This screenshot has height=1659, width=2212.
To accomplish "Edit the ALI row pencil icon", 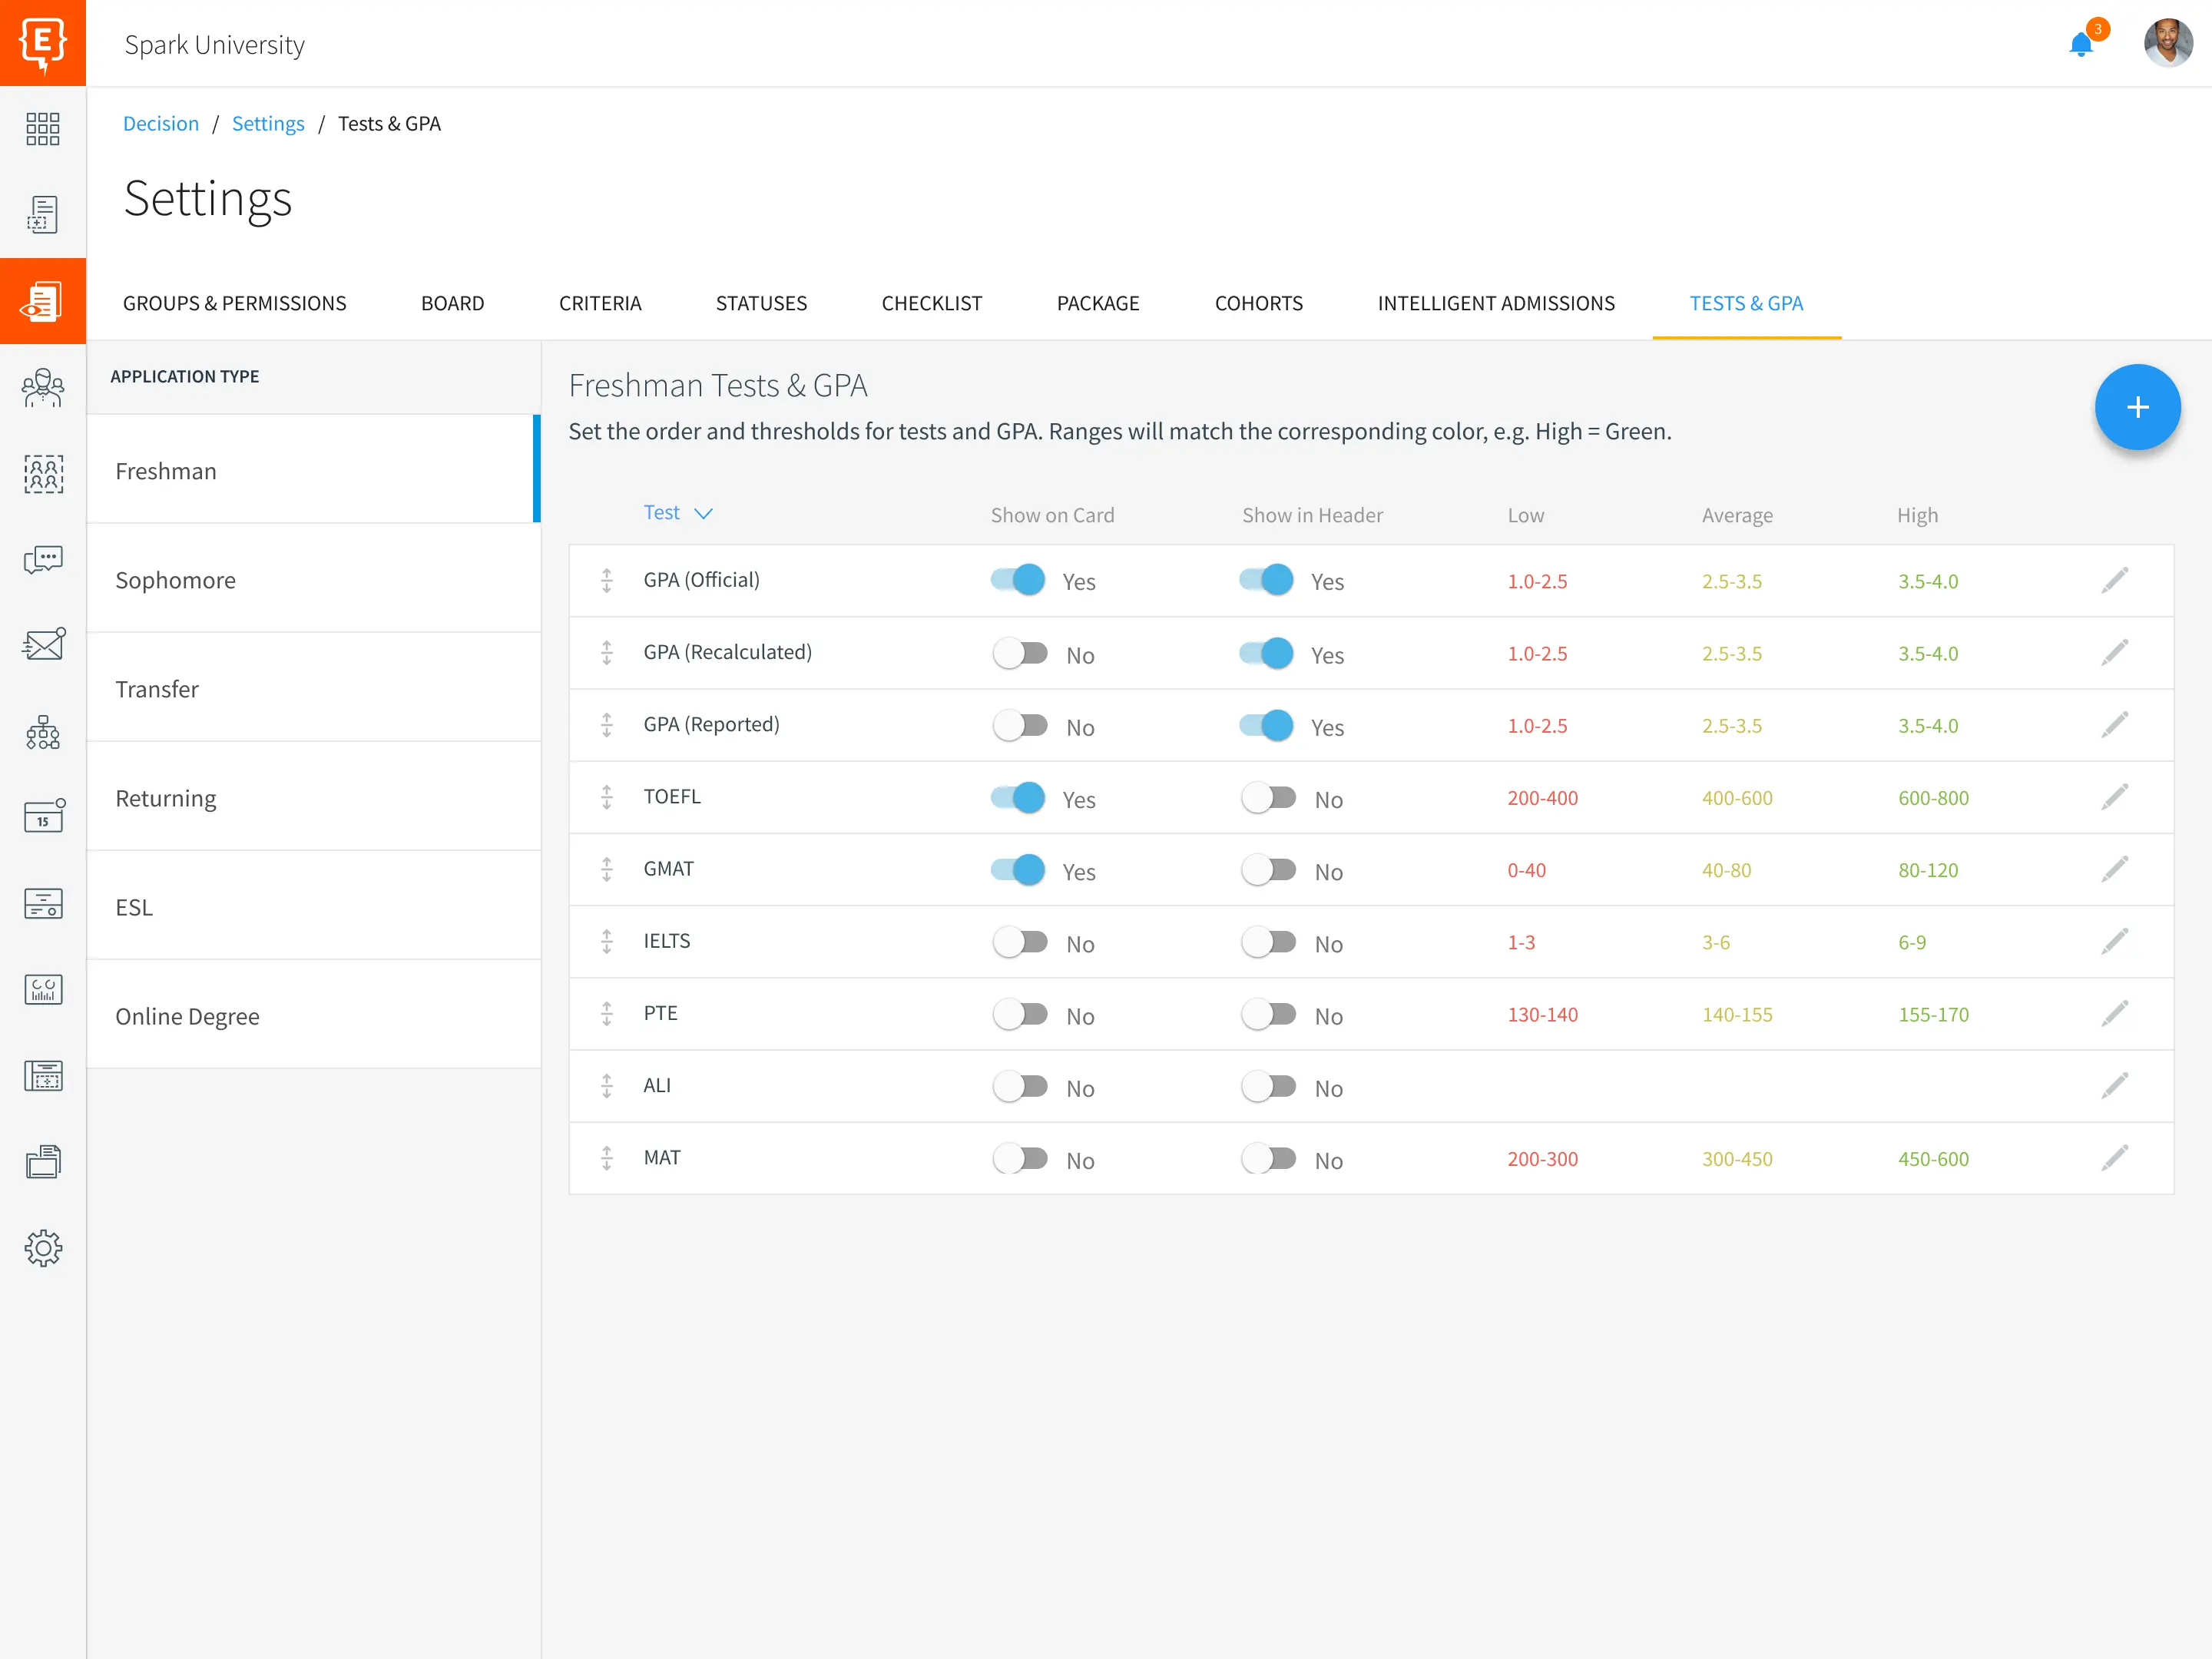I will 2114,1085.
